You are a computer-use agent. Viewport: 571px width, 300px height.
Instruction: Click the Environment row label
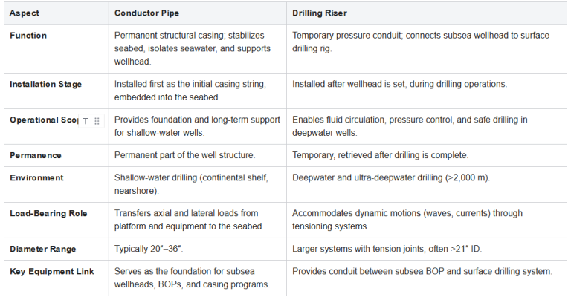(36, 177)
